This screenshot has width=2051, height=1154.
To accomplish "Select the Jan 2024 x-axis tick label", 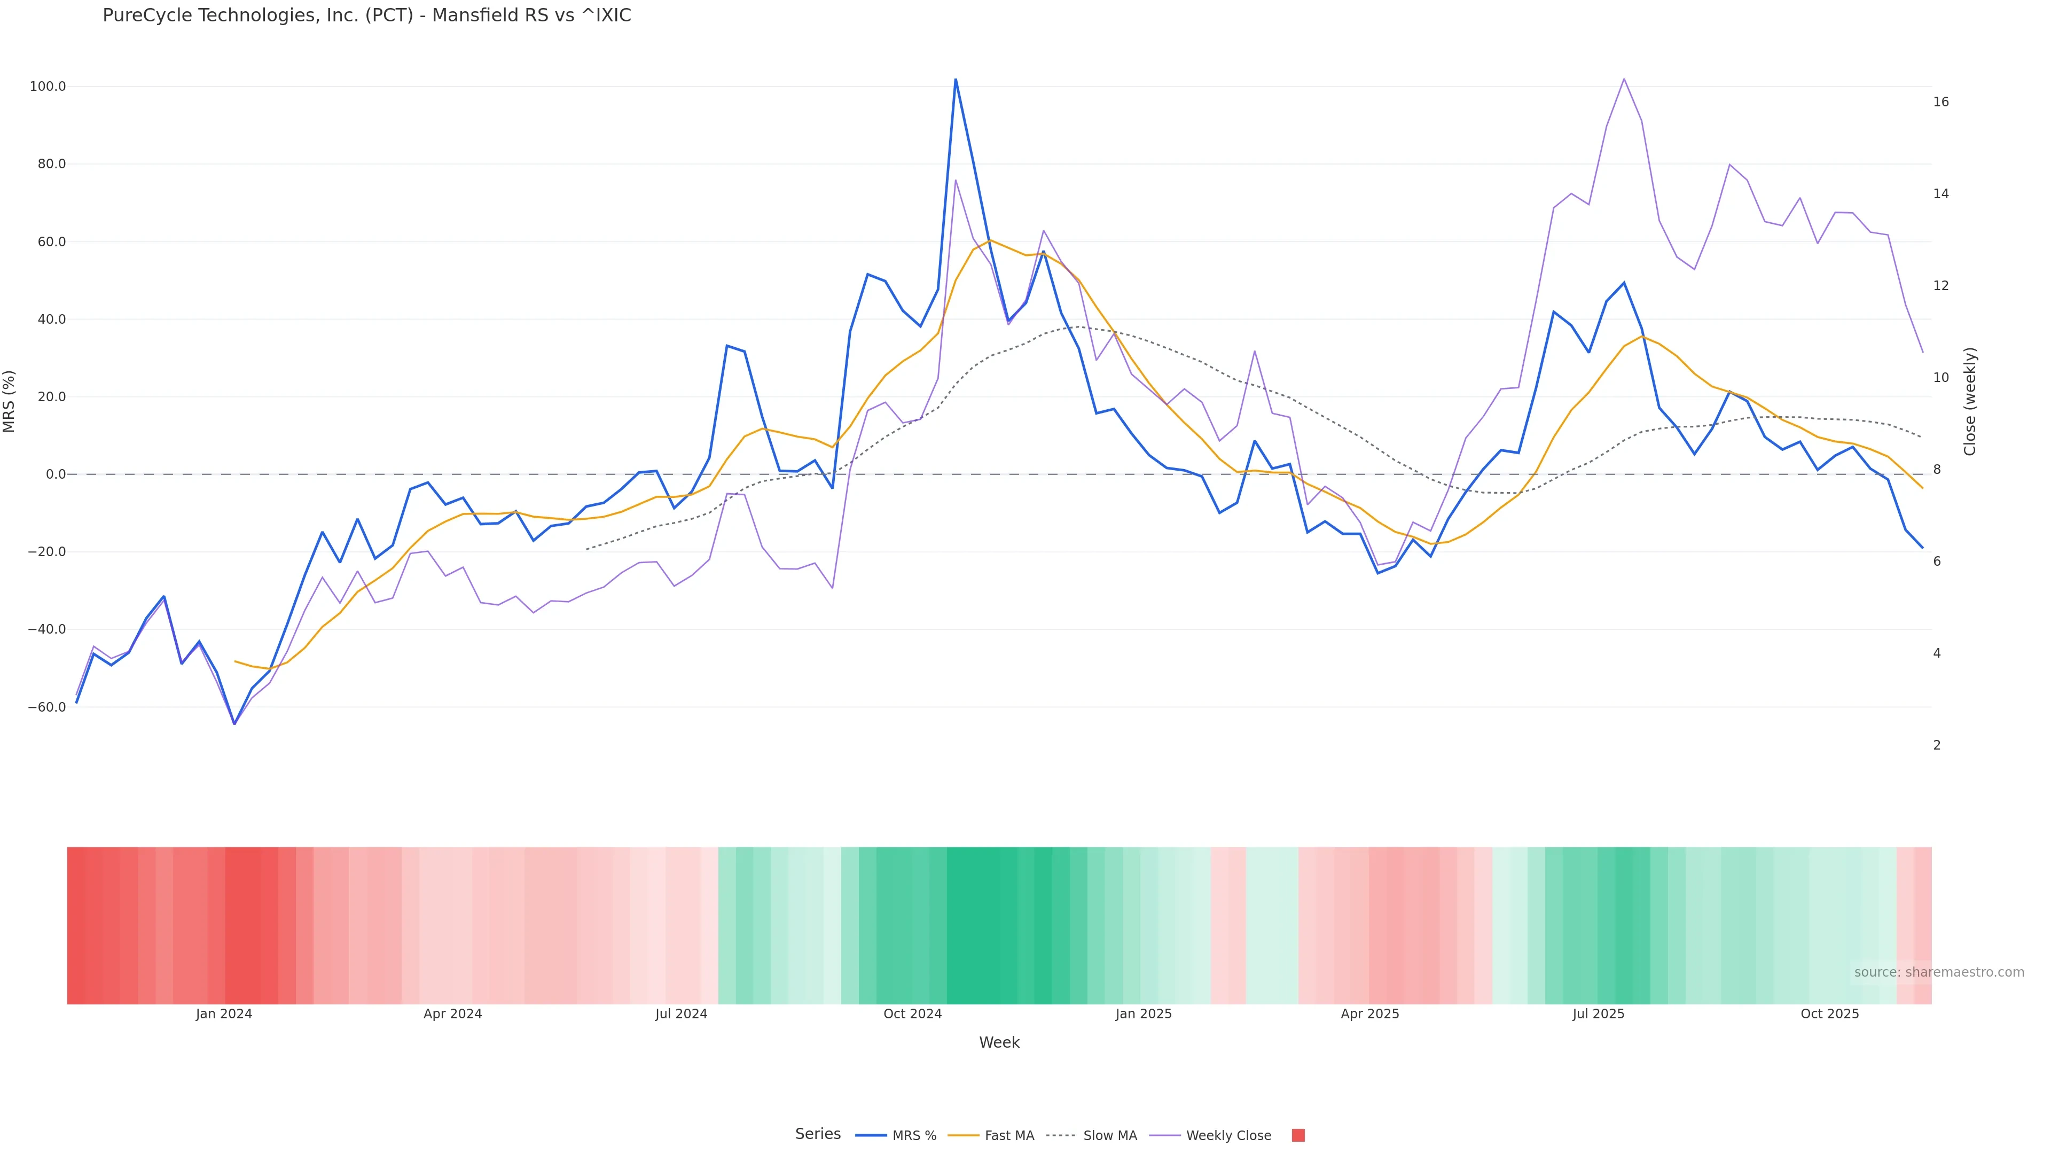I will coord(224,1014).
